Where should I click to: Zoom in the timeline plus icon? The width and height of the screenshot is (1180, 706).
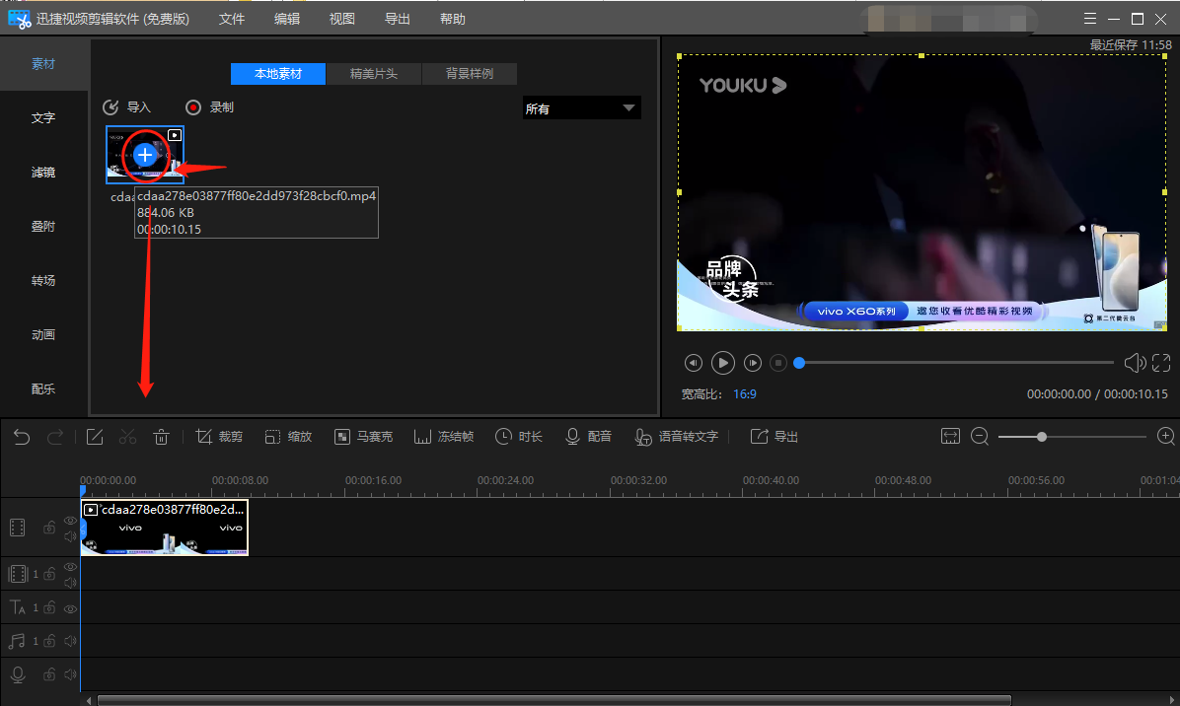(1166, 437)
